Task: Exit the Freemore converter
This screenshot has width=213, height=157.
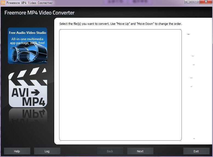Action: 196,151
